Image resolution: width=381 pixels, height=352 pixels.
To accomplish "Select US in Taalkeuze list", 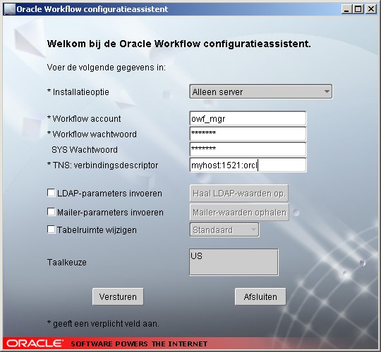I will coord(197,256).
